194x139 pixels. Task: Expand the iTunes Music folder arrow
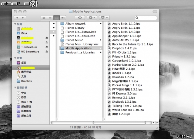point(101,40)
